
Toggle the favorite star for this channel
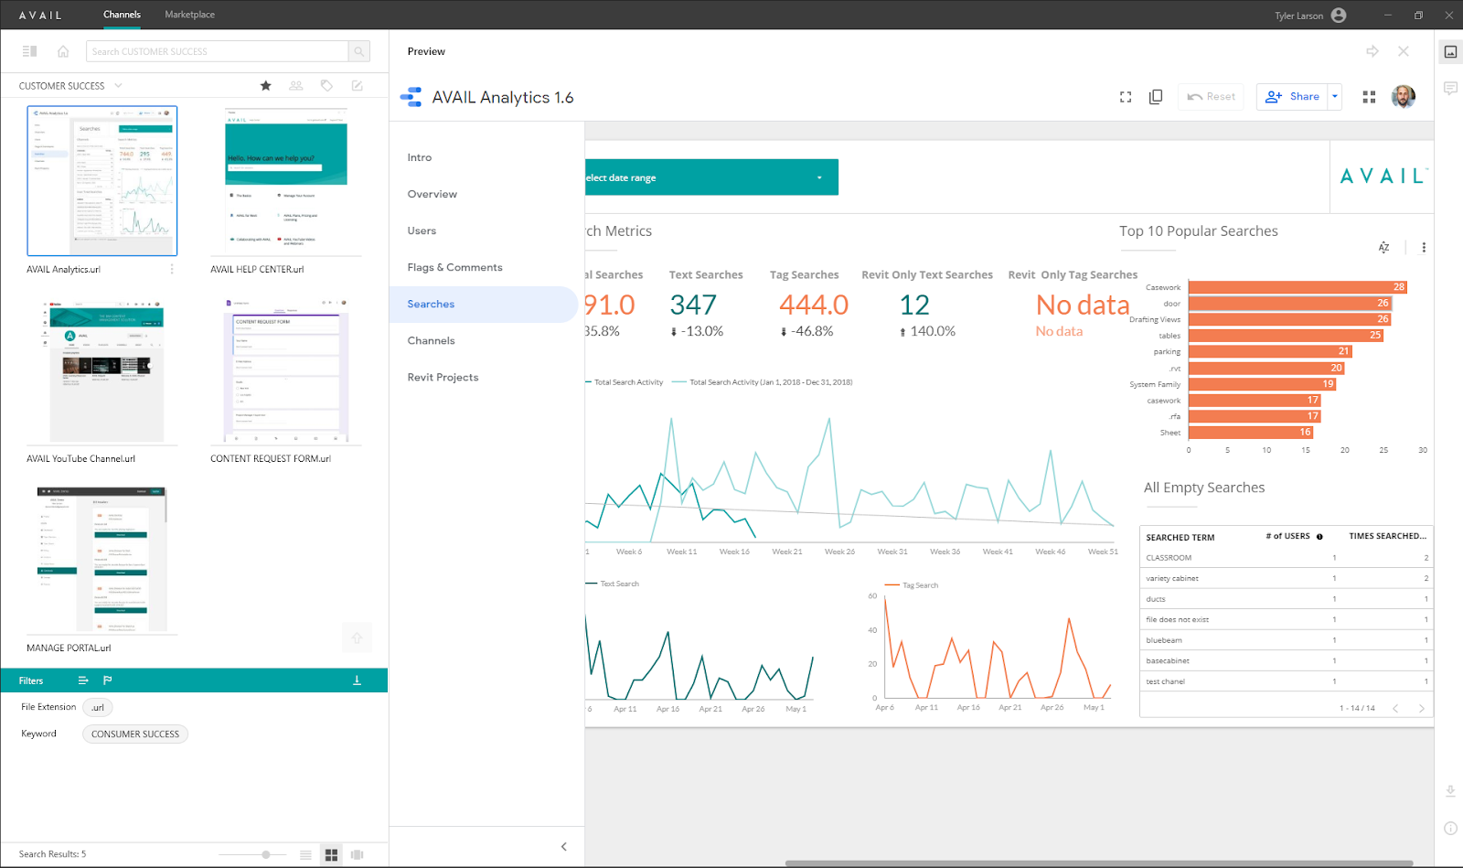pyautogui.click(x=266, y=86)
